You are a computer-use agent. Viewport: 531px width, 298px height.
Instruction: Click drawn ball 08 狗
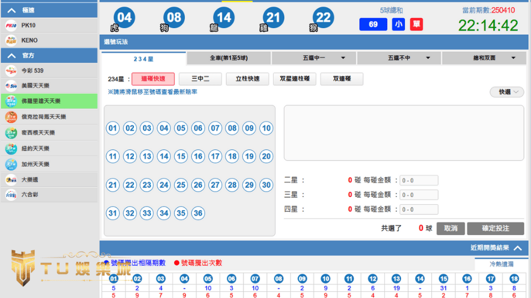174,18
